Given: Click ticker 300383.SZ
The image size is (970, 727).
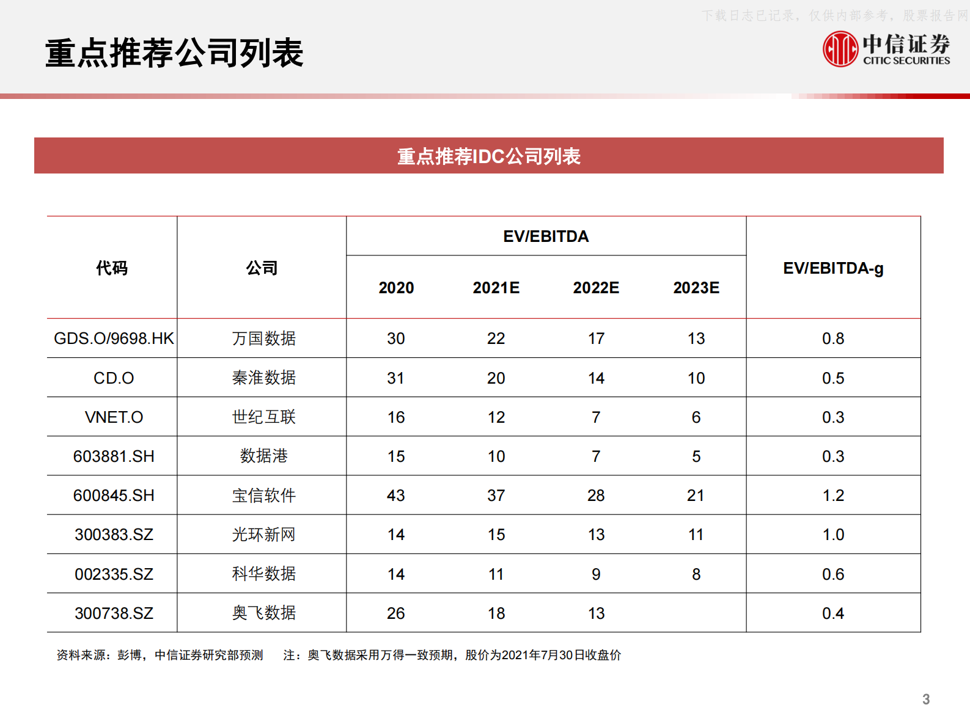Looking at the screenshot, I should (x=114, y=535).
